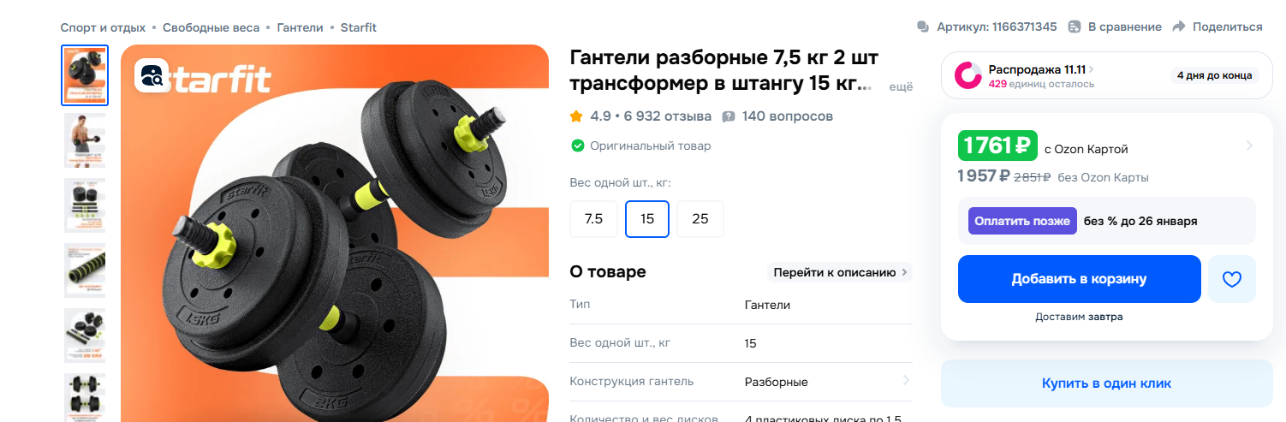This screenshot has height=422, width=1286.
Task: Select the man with dumbbell thumbnail
Action: pyautogui.click(x=85, y=140)
